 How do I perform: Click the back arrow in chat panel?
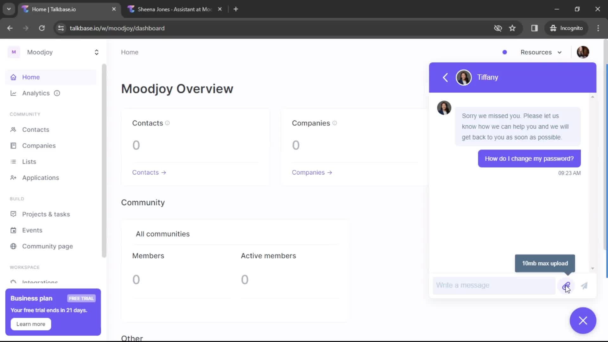click(445, 77)
